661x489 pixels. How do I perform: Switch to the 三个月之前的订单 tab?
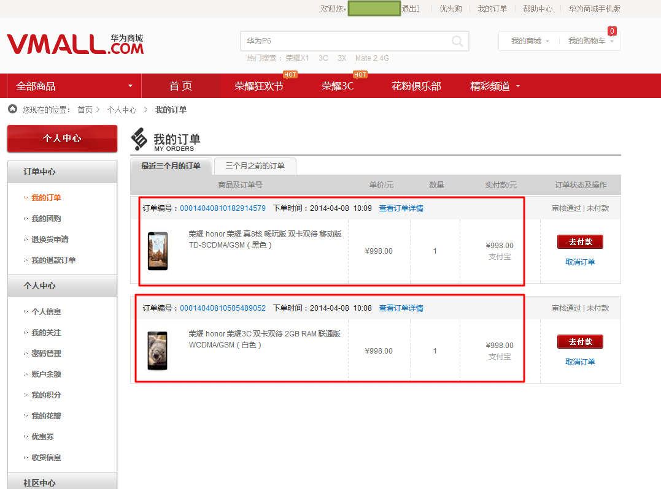255,166
